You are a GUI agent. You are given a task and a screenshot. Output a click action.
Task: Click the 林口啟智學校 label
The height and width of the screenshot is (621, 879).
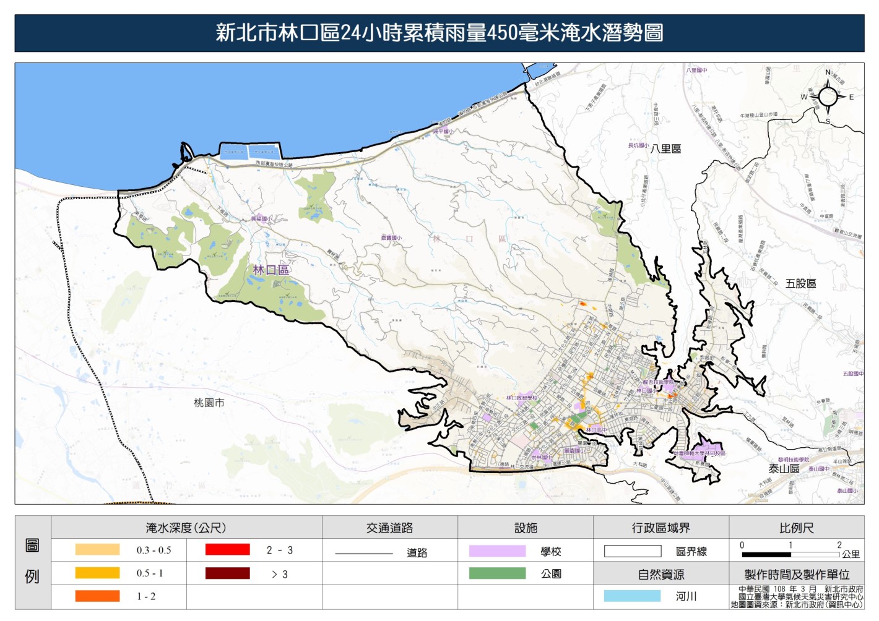(521, 398)
